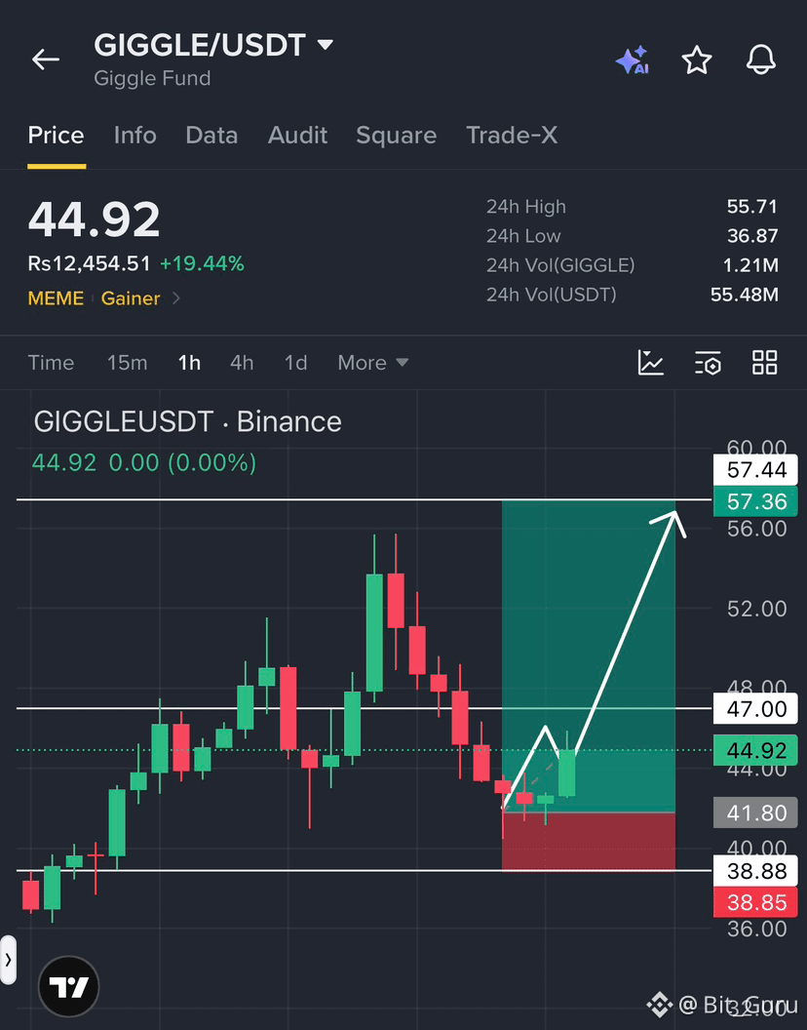807x1030 pixels.
Task: Click the 57.36 take-profit price label
Action: tap(755, 502)
